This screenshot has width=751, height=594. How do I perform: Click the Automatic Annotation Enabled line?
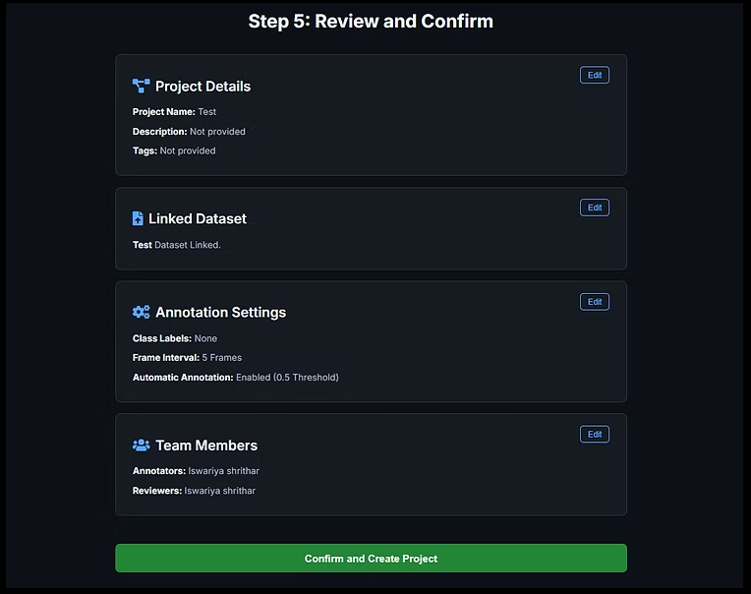235,378
